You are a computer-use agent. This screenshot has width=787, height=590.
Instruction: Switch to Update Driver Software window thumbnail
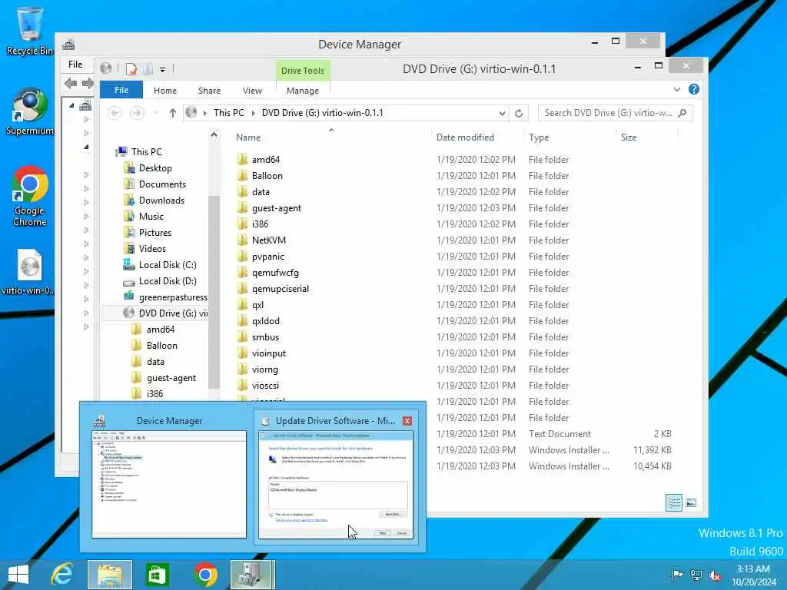(336, 478)
